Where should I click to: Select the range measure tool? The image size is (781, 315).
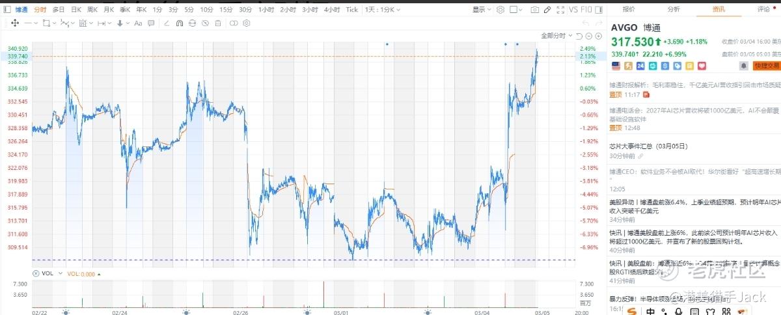(82, 23)
